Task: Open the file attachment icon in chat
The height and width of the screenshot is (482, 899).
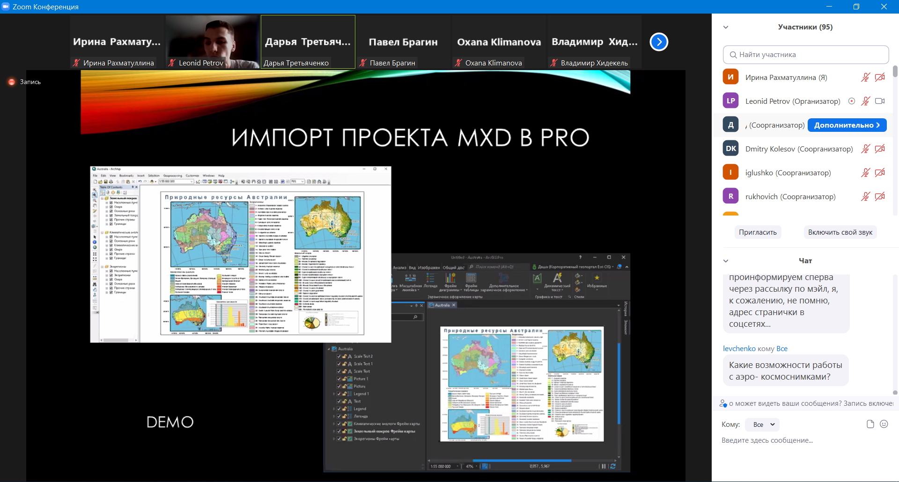Action: click(x=870, y=424)
